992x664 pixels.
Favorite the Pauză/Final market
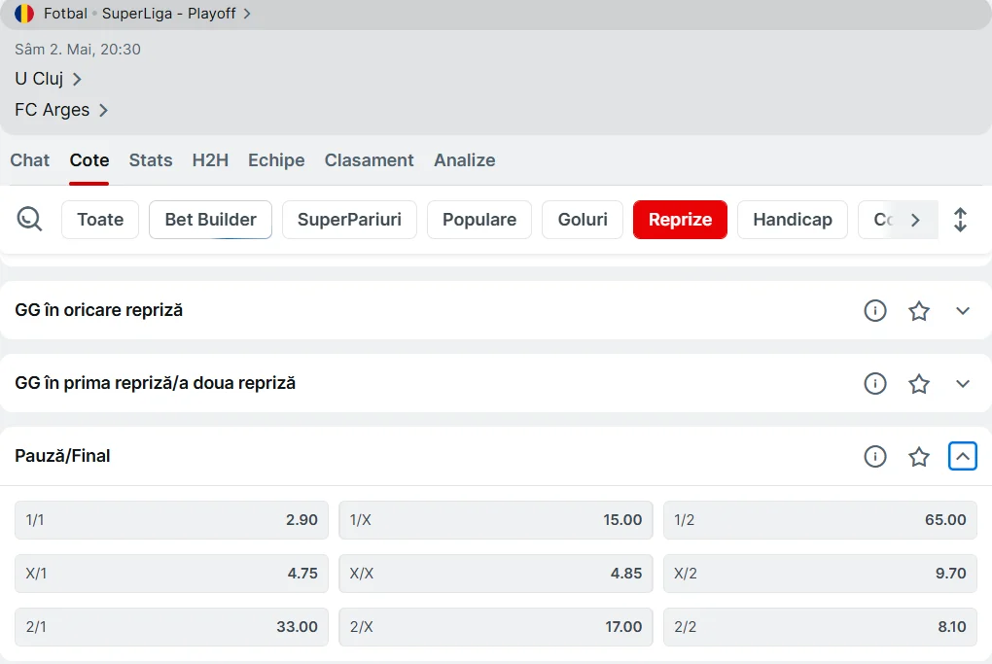[x=919, y=456]
